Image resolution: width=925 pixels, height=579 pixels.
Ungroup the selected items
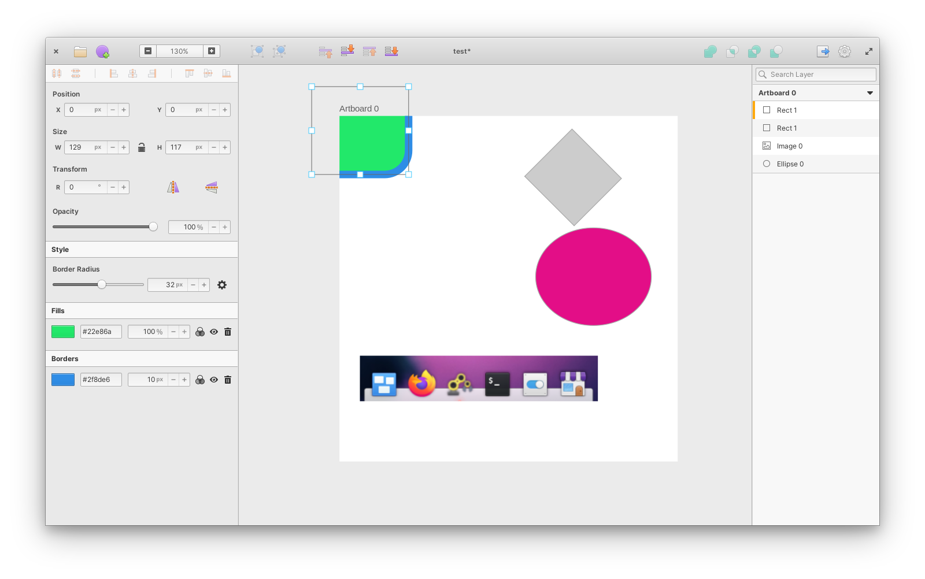279,51
